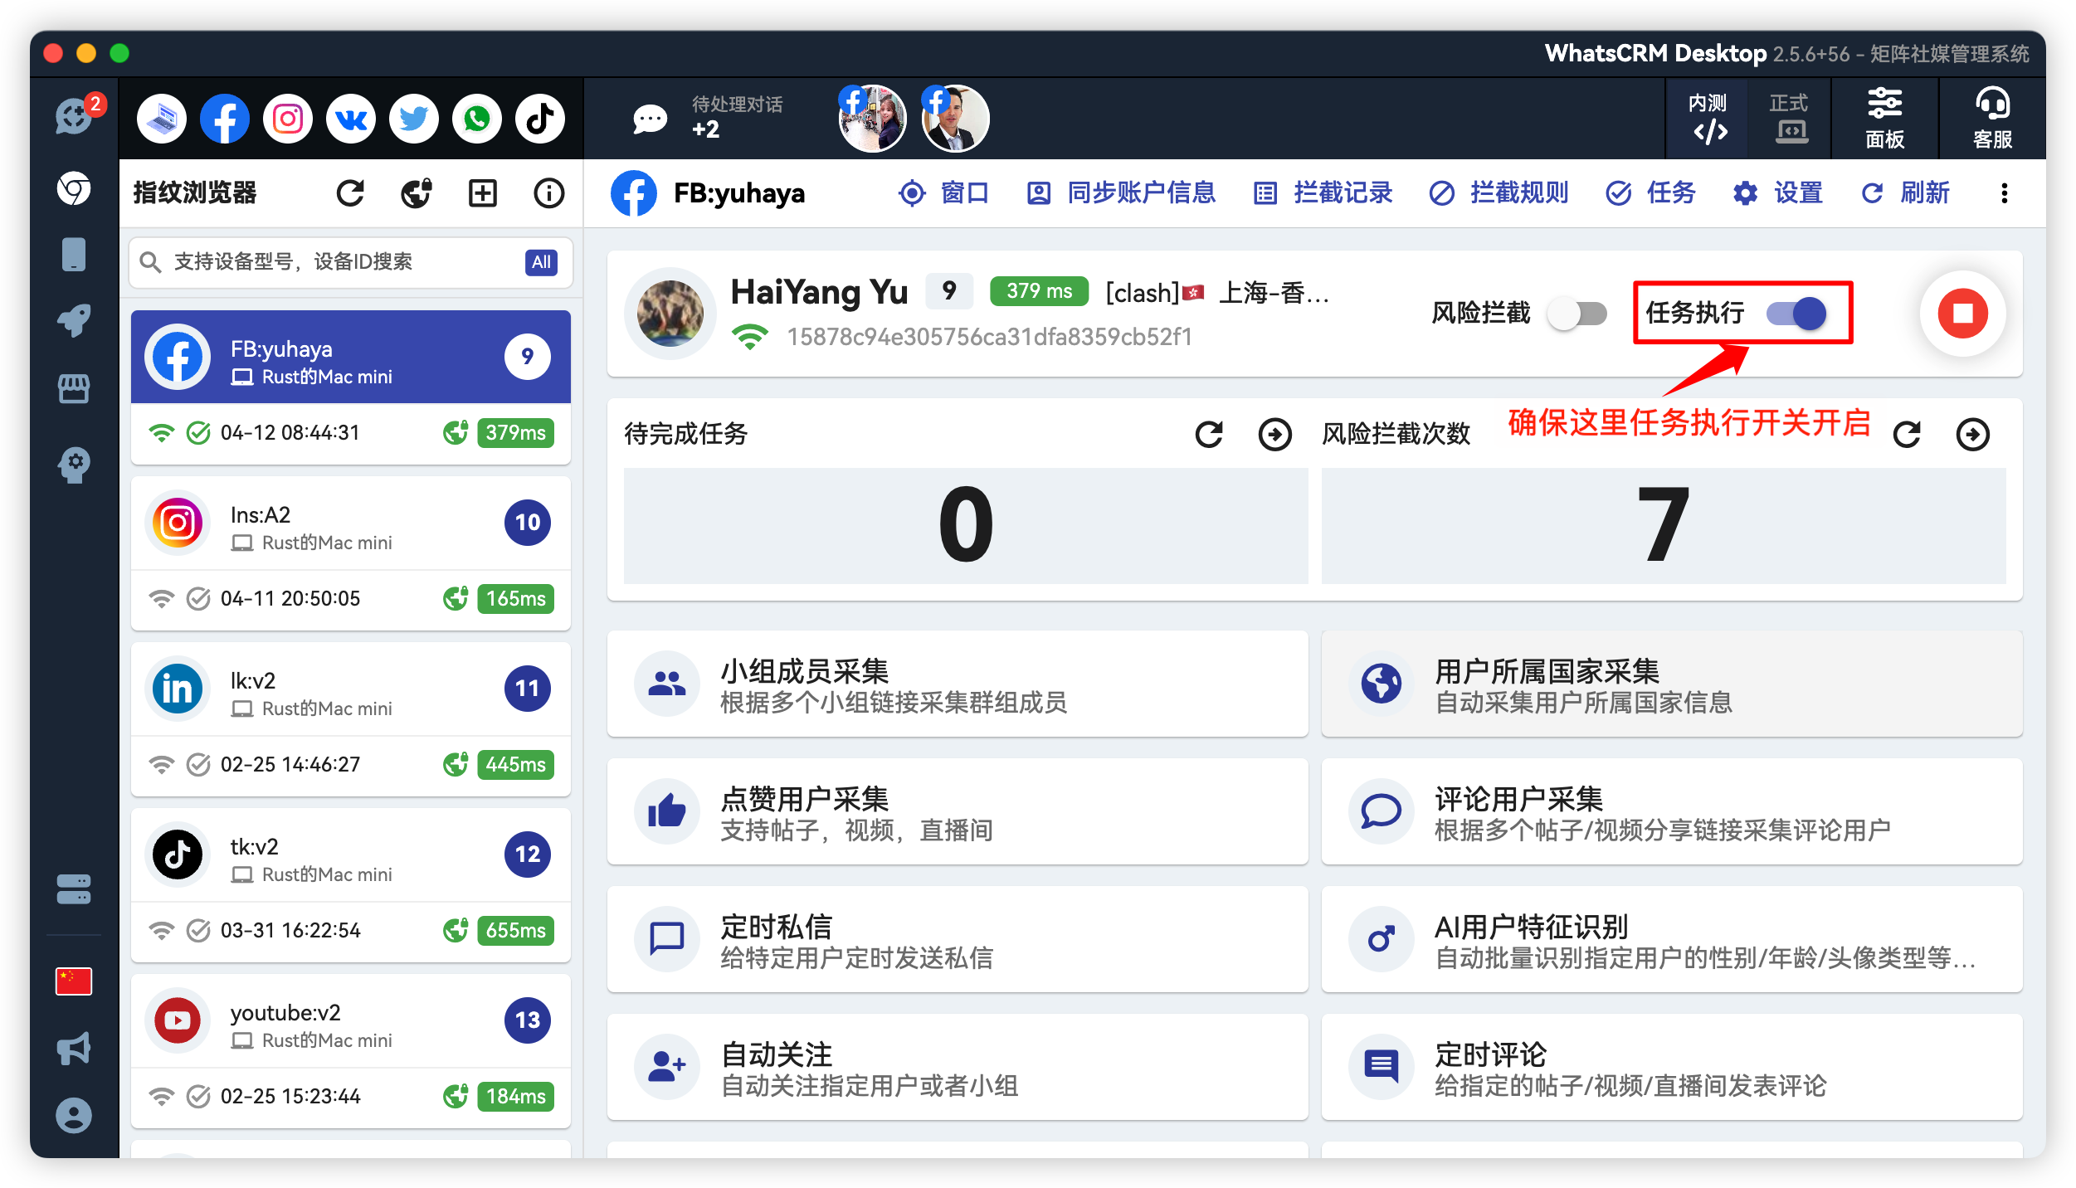Open the 用户所属国家采集 task card
The height and width of the screenshot is (1188, 2076).
(x=1672, y=684)
